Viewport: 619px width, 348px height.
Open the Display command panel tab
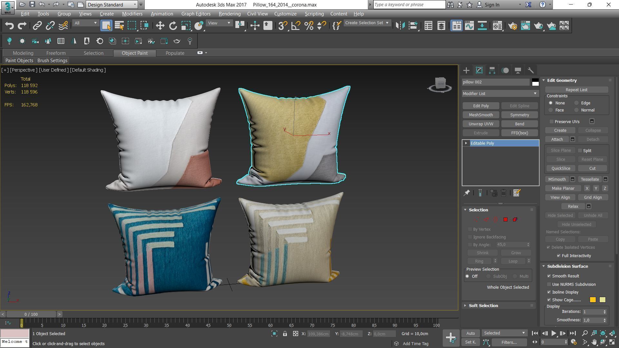518,70
